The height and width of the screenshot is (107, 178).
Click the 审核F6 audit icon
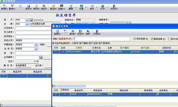pos(36,7)
